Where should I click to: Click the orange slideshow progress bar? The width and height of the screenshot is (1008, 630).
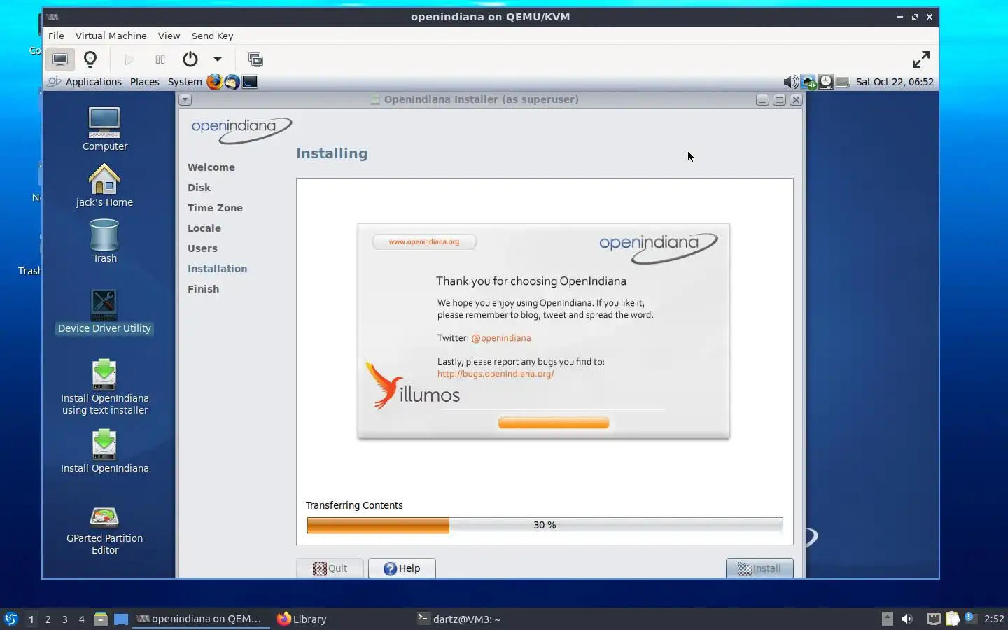click(554, 423)
